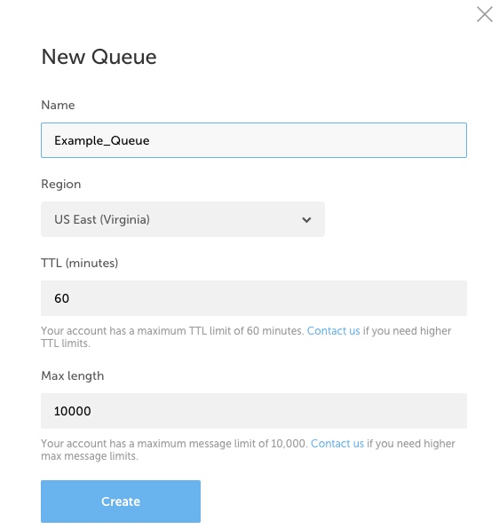Click the Name input field
Image resolution: width=499 pixels, height=529 pixels.
coord(254,140)
